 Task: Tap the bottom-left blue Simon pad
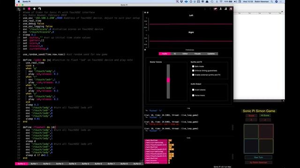tap(251, 146)
